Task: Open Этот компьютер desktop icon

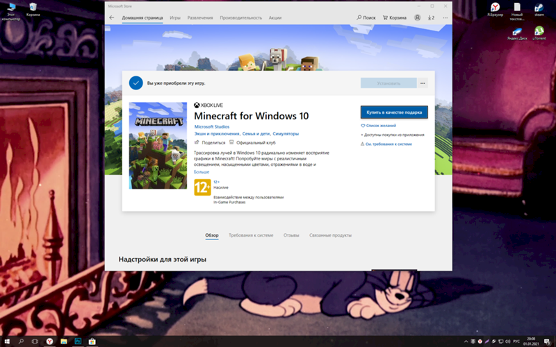Action: click(11, 12)
